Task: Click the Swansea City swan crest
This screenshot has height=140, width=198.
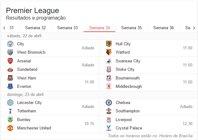Action: 109,61
